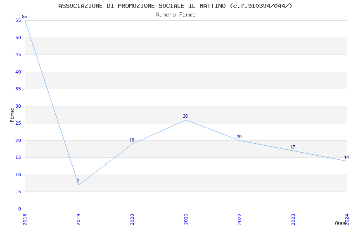Screen dimensions: 351x227
Task: Click the 2024 x-axis tick label
Action: point(347,220)
